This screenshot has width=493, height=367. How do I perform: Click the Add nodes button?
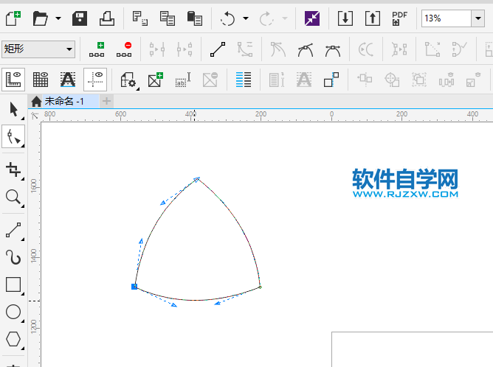pyautogui.click(x=97, y=49)
